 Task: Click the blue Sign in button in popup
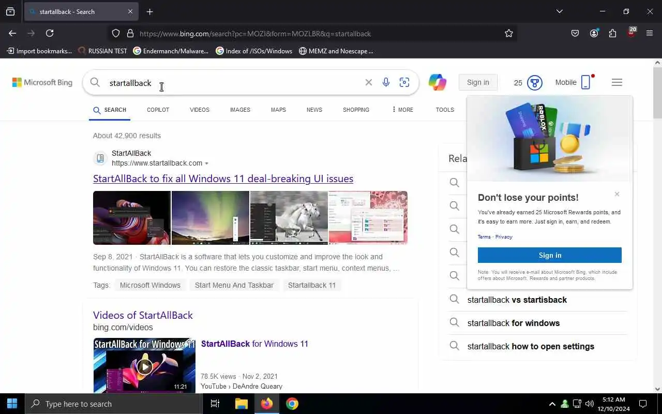tap(550, 255)
